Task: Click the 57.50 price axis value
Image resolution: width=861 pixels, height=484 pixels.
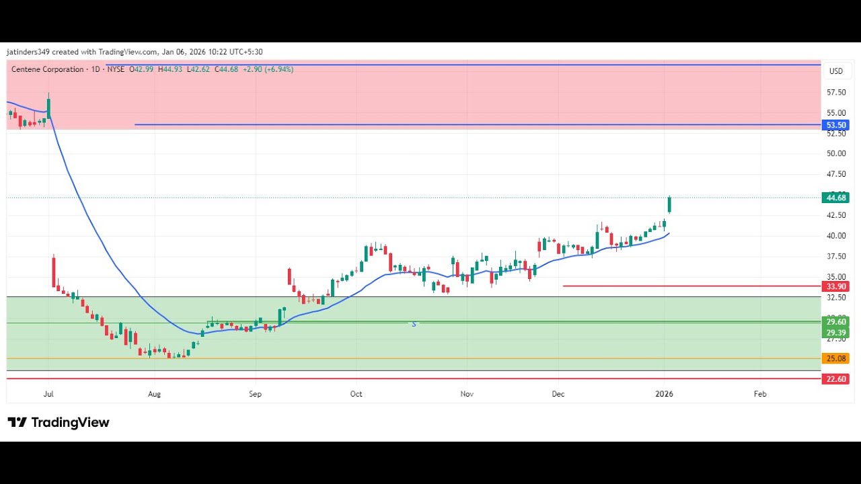Action: [836, 92]
